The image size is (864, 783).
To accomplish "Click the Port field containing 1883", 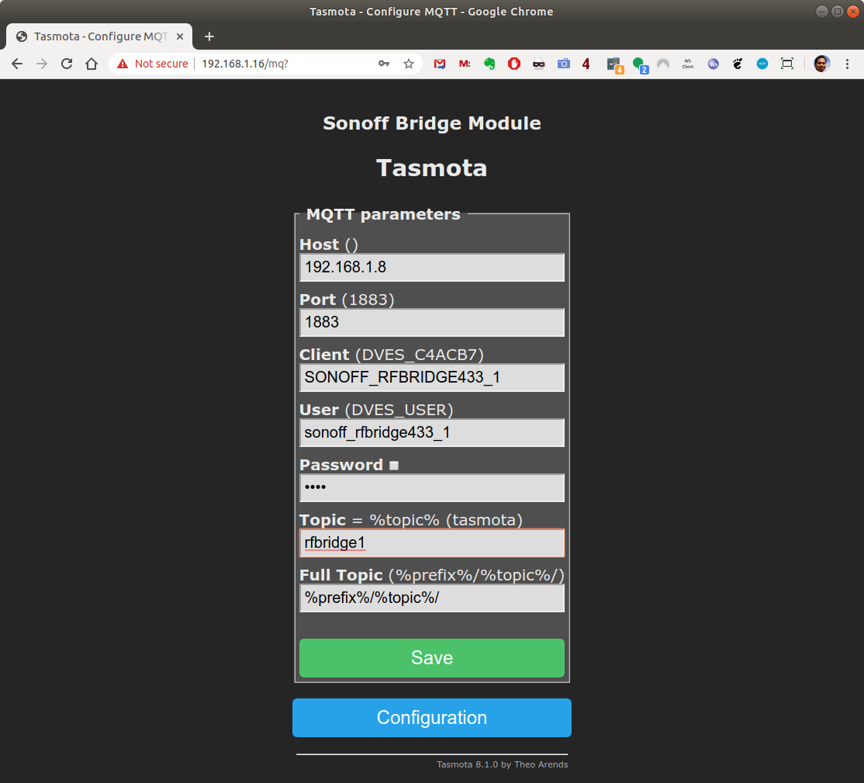I will 432,323.
